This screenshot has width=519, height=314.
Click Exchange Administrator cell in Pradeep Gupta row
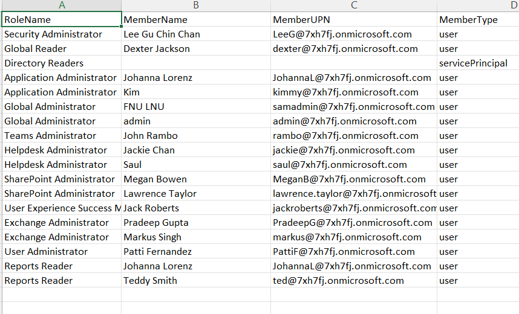[62, 223]
